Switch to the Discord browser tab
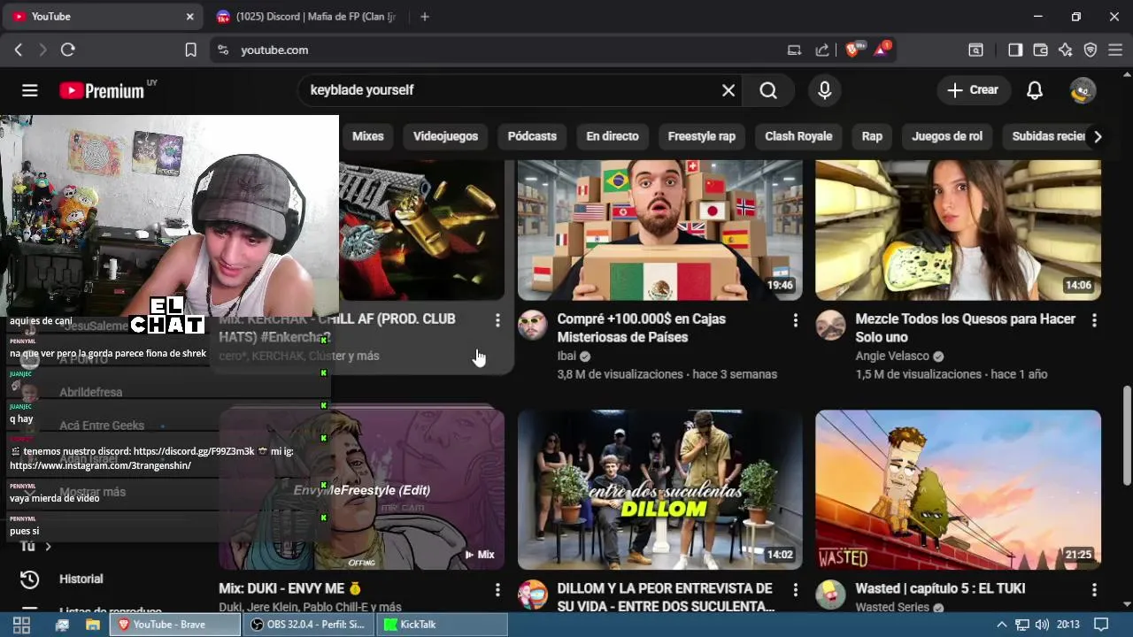1133x637 pixels. [x=308, y=17]
